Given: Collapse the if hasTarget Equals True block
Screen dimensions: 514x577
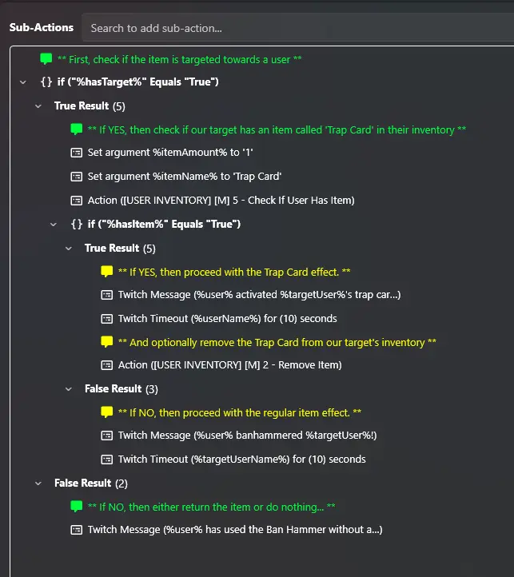Looking at the screenshot, I should (x=23, y=82).
